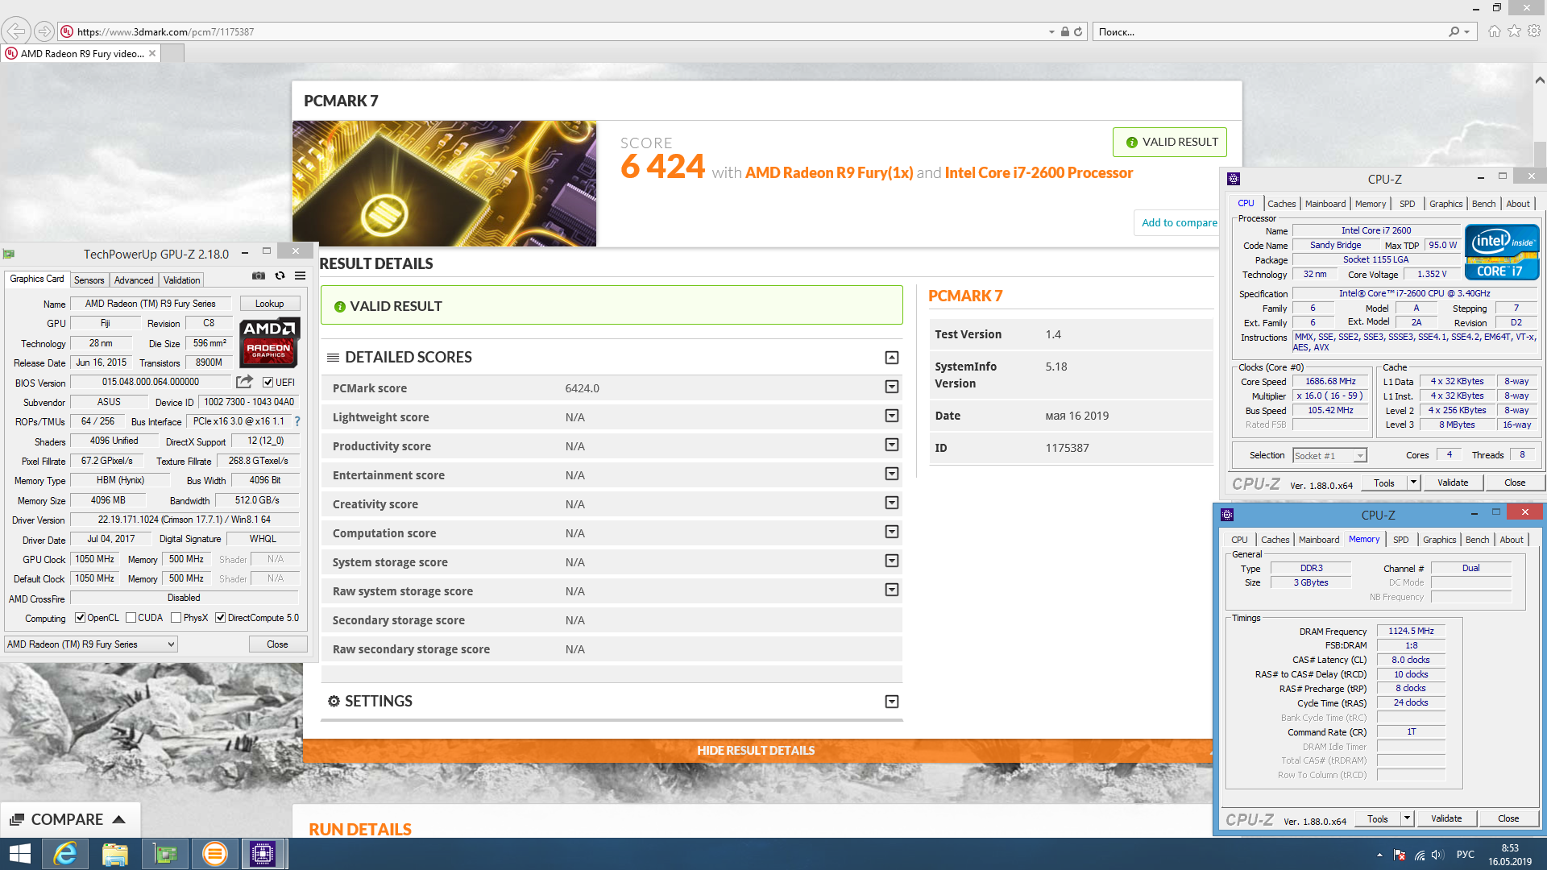Open SPD tab in lower CPU-Z window
The width and height of the screenshot is (1547, 870).
point(1401,540)
